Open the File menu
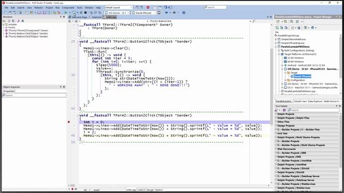This screenshot has height=193, width=344. (x=6, y=8)
